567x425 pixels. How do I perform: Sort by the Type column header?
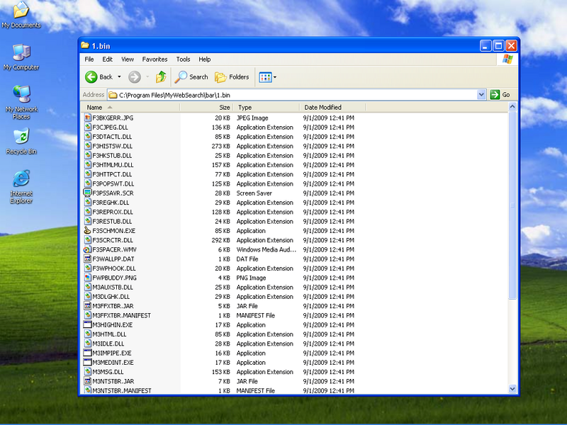[x=266, y=108]
